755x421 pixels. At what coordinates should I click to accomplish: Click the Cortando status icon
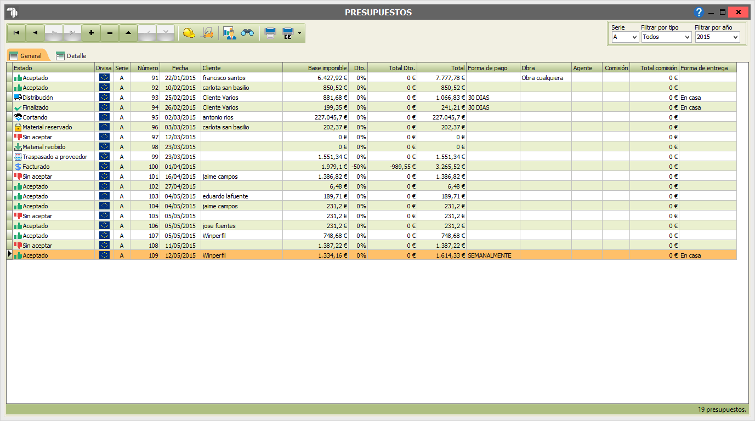click(18, 117)
